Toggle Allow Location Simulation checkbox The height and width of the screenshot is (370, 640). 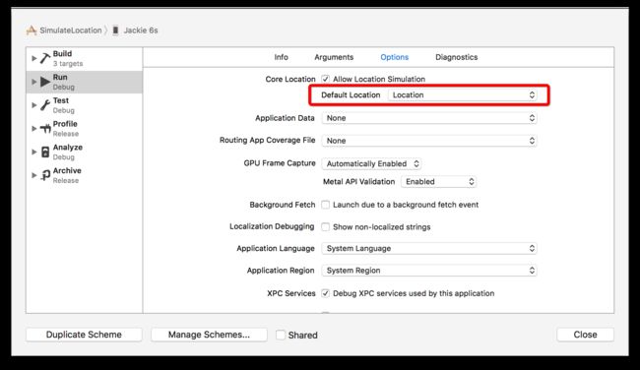325,79
